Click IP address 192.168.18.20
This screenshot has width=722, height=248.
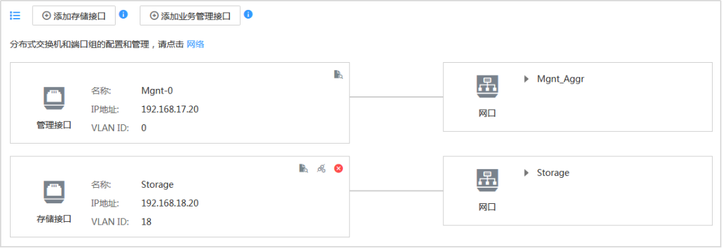coord(170,203)
